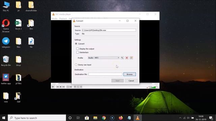Click the greyed Start button
216x121 pixels.
117,81
